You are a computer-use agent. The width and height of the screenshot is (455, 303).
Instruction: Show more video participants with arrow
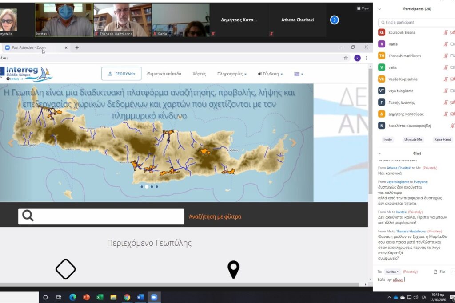tap(335, 20)
